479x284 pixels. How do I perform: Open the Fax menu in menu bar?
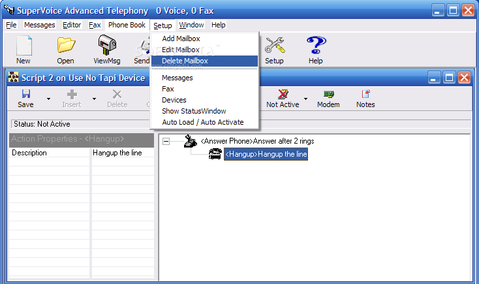click(95, 25)
